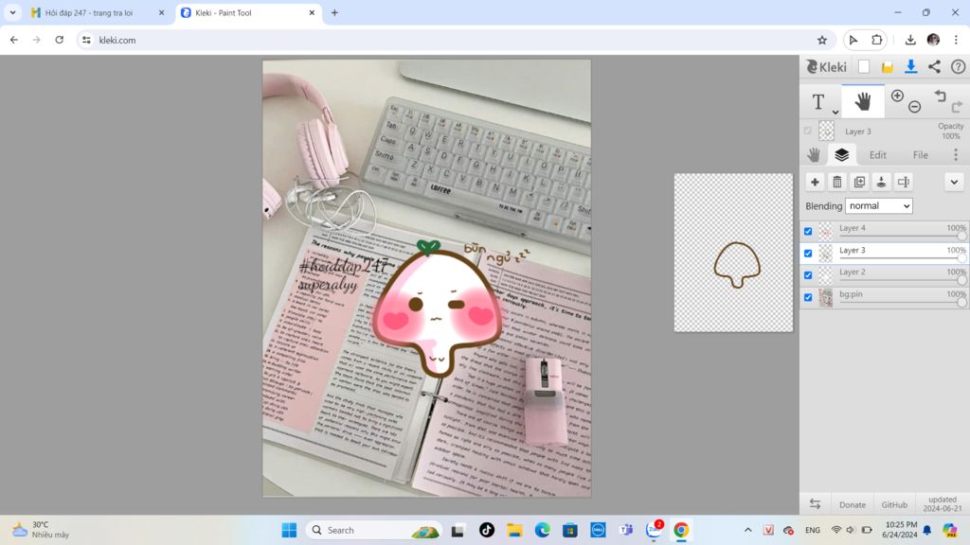The image size is (970, 545).
Task: Open the Edit tab
Action: click(878, 155)
